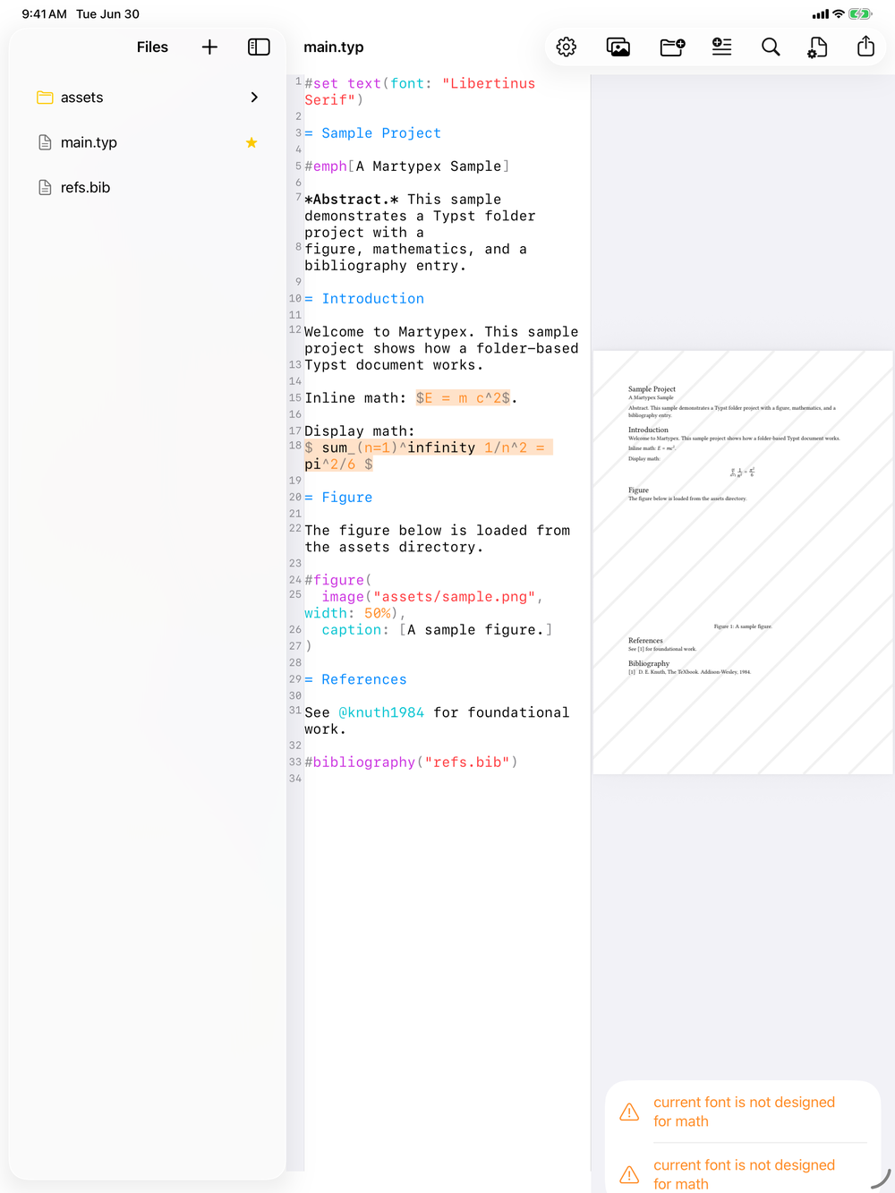The width and height of the screenshot is (895, 1193).
Task: Click the inline math '$E = m c^2$'
Action: 463,398
